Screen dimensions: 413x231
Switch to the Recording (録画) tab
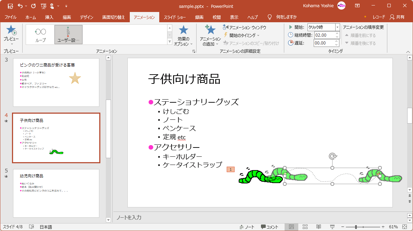coord(199,17)
